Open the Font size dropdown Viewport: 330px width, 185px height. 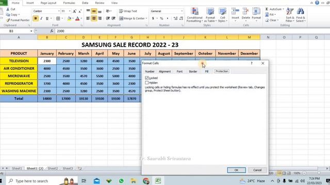70,11
